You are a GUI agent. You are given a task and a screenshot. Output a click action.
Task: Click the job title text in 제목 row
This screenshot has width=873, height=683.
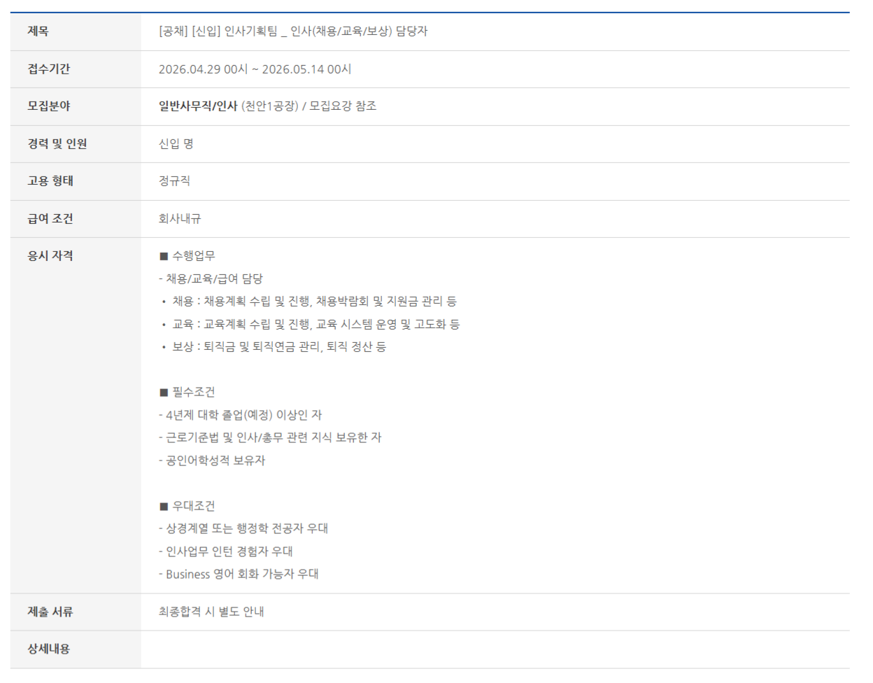pos(293,31)
